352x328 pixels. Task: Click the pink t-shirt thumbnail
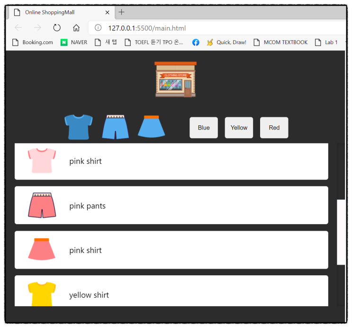click(x=42, y=160)
